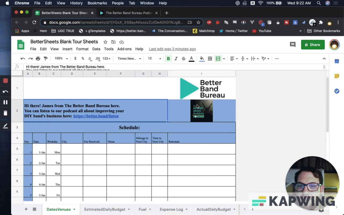The image size is (344, 215).
Task: Toggle italic formatting
Action: coord(176,59)
